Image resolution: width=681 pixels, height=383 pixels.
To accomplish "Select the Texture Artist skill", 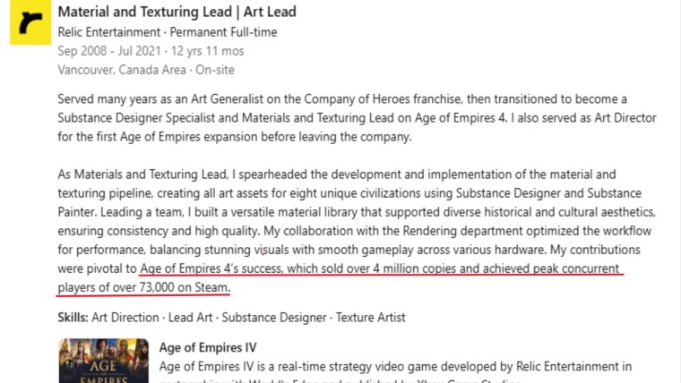I will (370, 318).
